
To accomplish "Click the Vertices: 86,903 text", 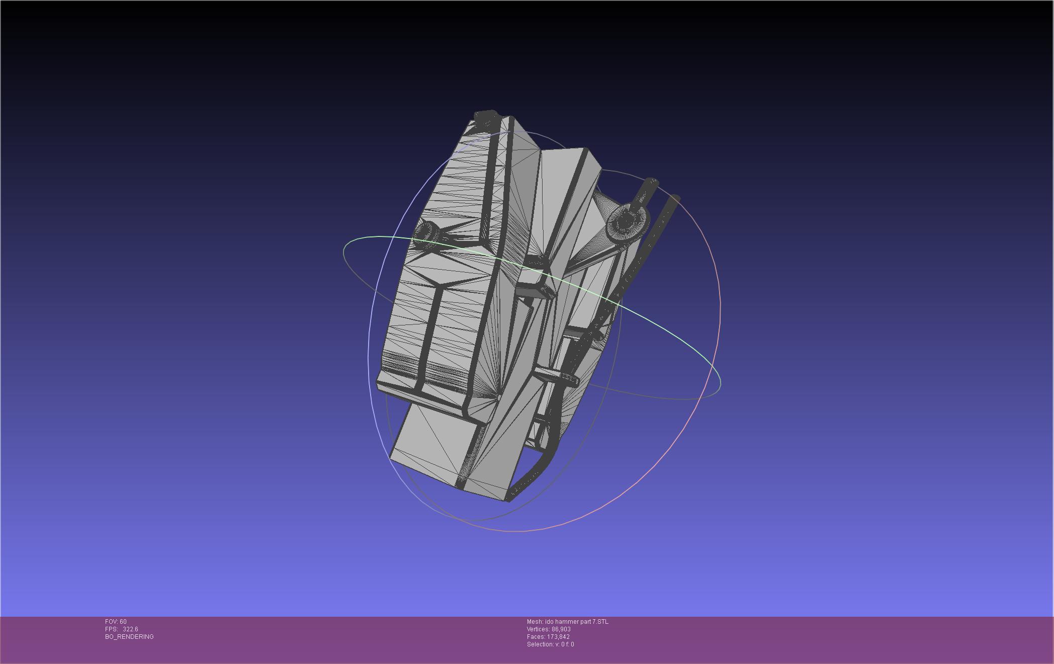I will 549,629.
